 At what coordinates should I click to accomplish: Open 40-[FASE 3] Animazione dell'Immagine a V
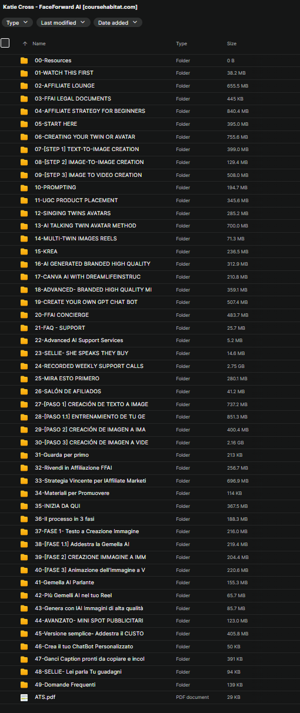[x=90, y=570]
